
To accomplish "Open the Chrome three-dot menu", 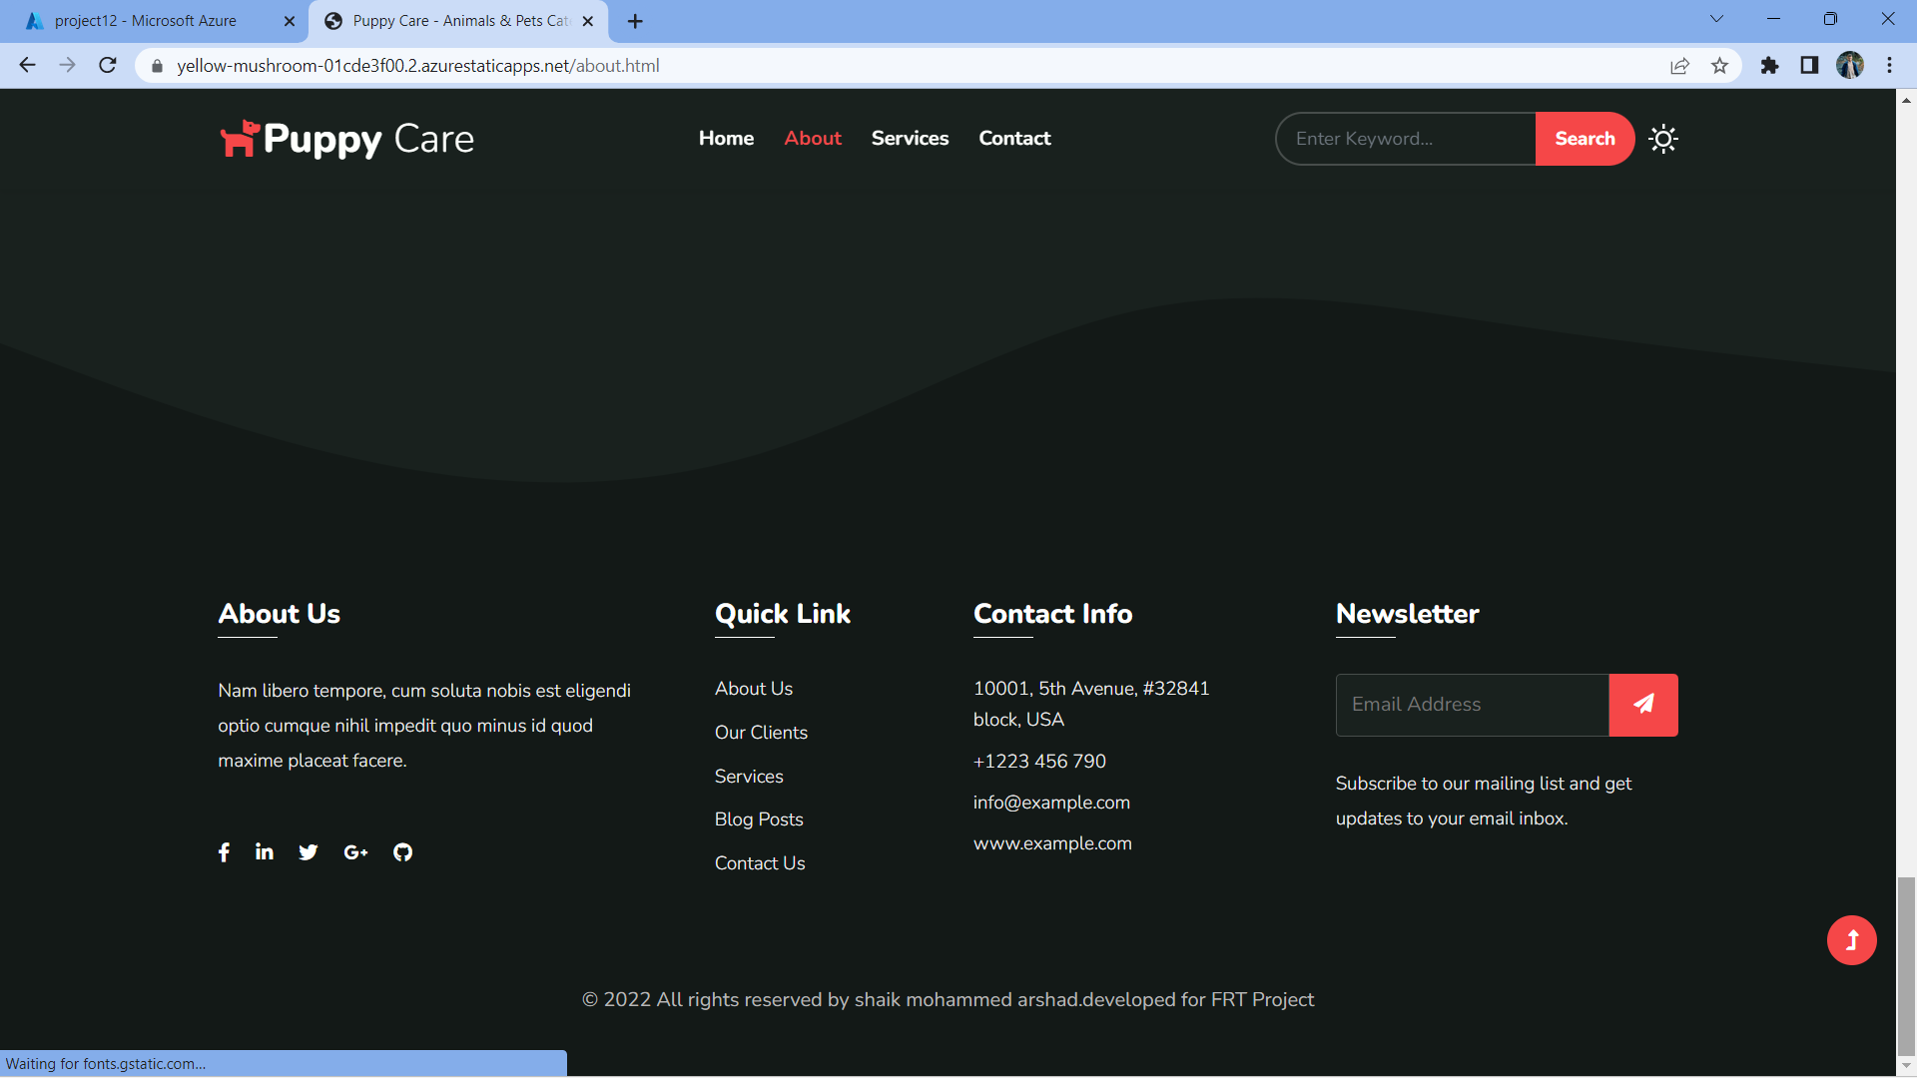I will [x=1889, y=66].
